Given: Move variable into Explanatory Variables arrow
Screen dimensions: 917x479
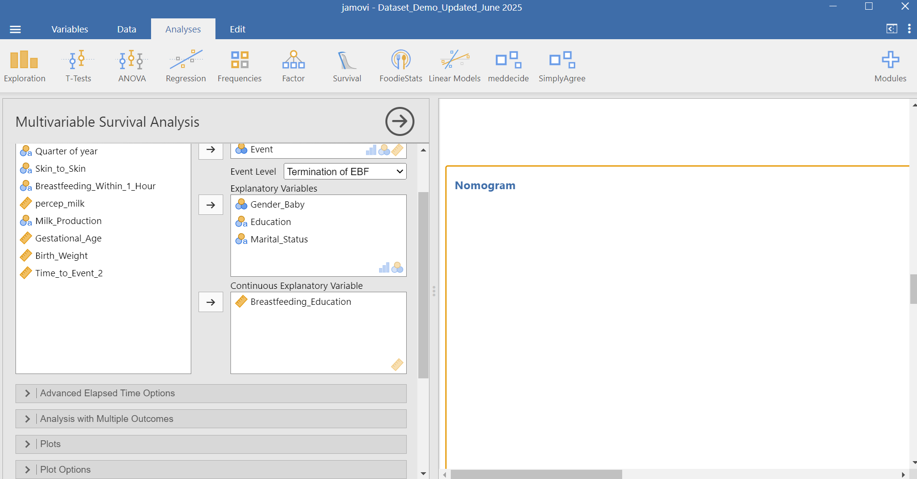Looking at the screenshot, I should 211,205.
